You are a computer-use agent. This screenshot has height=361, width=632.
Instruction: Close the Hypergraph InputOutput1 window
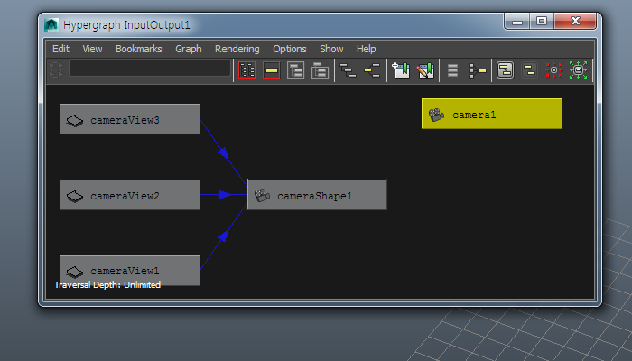575,22
